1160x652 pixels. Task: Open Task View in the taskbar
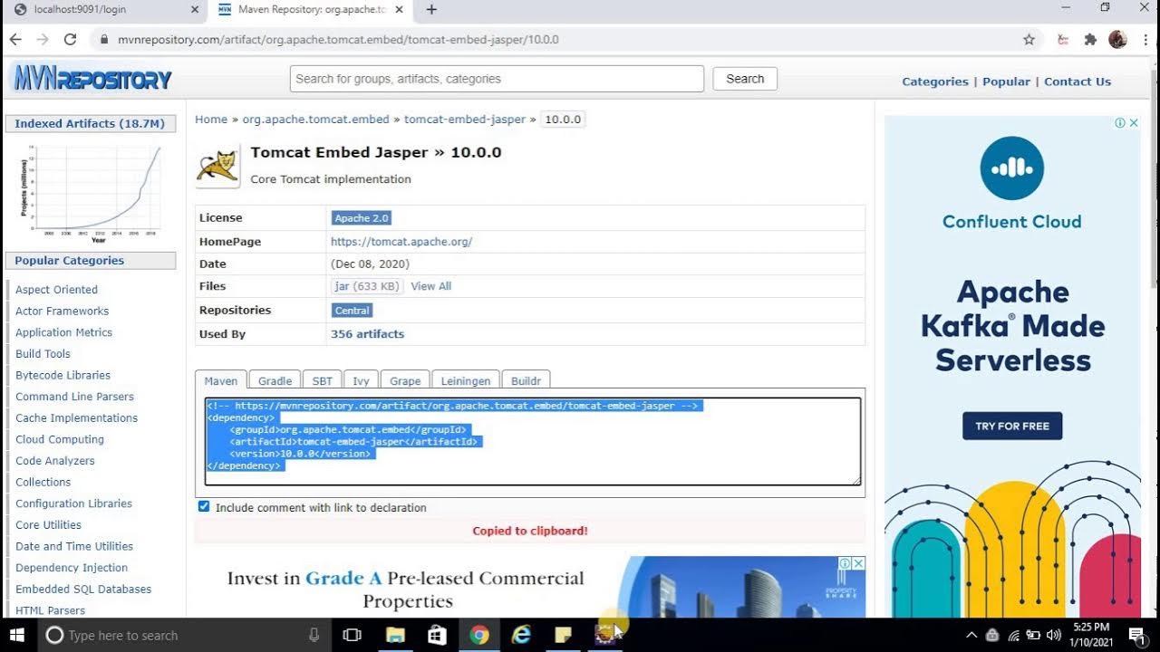(353, 635)
